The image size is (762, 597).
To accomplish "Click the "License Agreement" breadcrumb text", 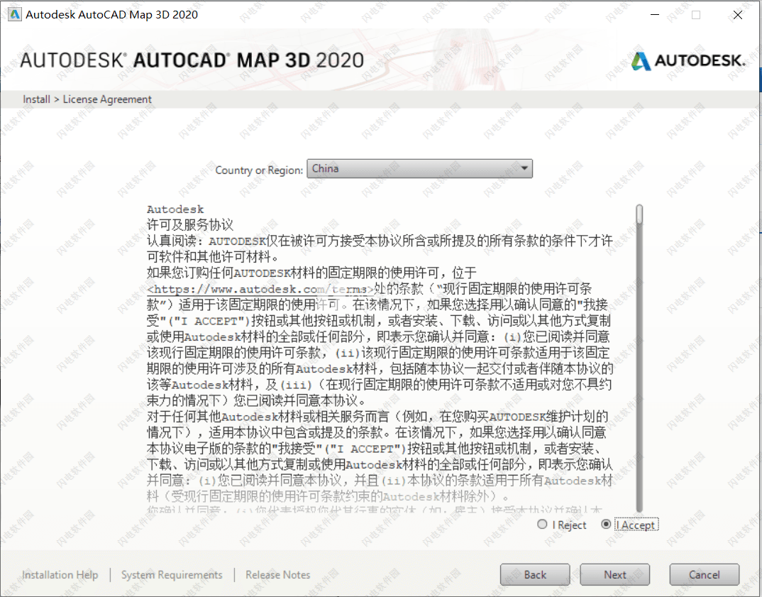I will (x=107, y=99).
